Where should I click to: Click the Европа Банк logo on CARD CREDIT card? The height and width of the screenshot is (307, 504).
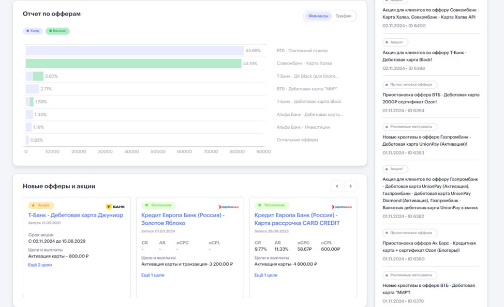[342, 207]
